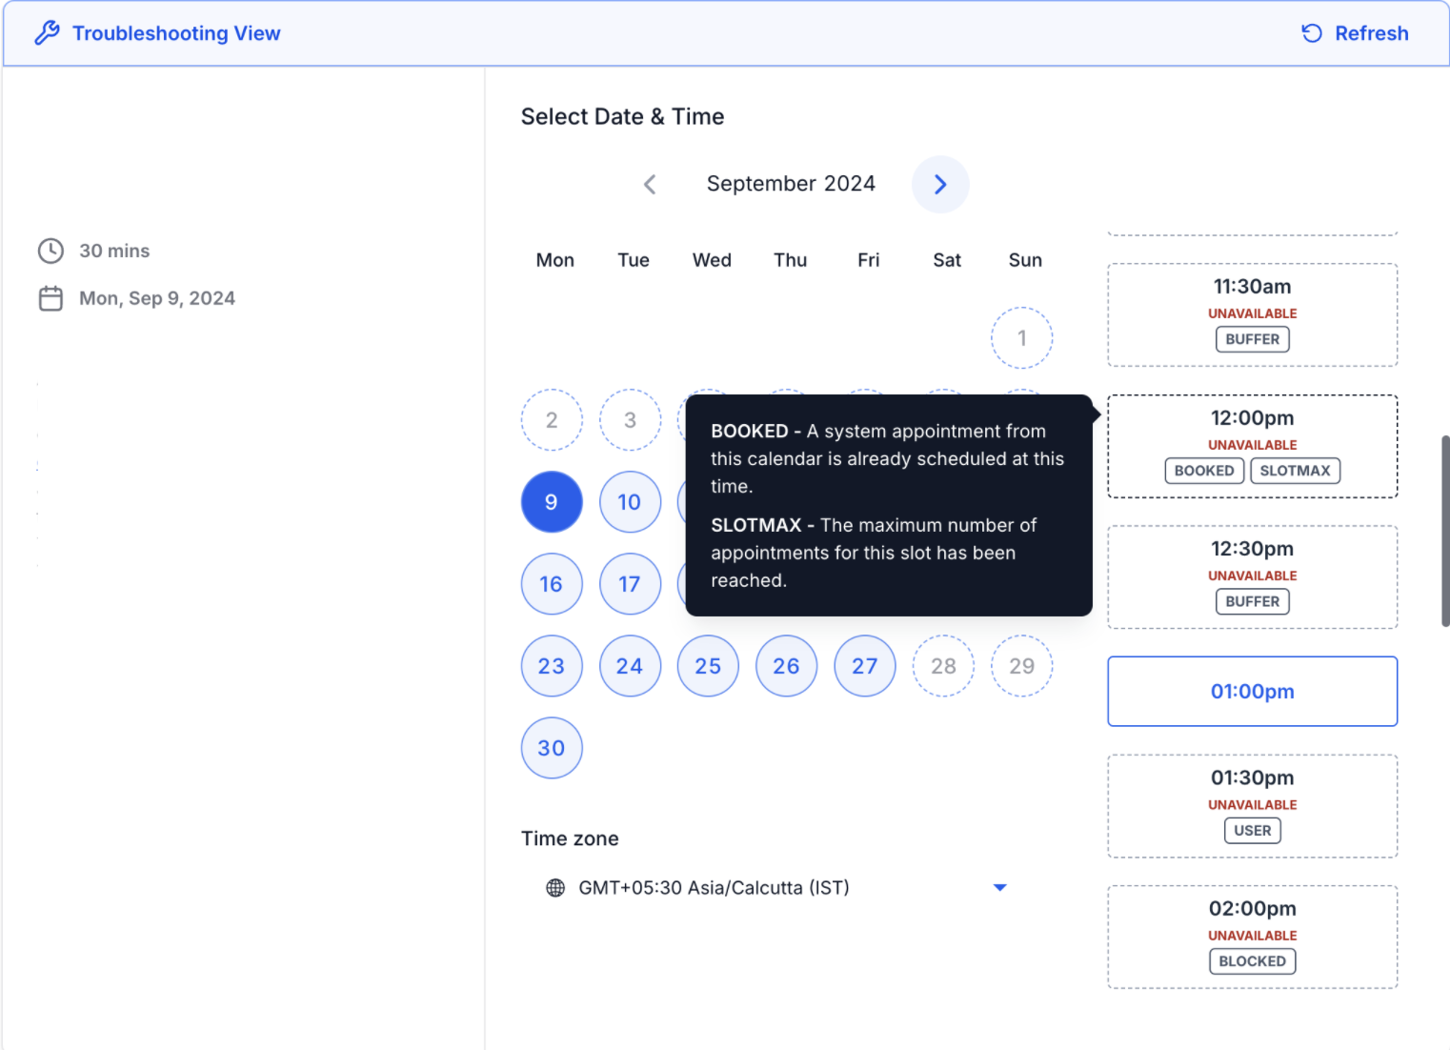
Task: Select the 01:00pm available time slot
Action: point(1252,692)
